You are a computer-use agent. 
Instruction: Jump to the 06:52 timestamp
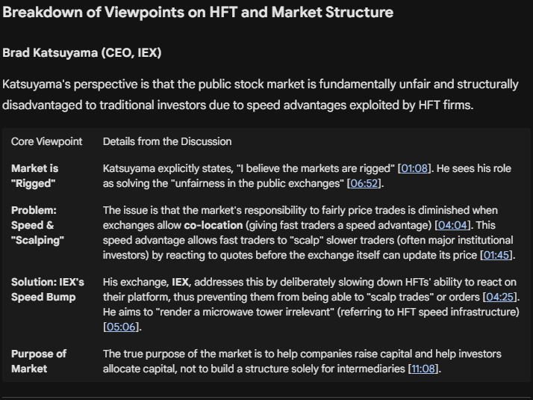pyautogui.click(x=367, y=183)
